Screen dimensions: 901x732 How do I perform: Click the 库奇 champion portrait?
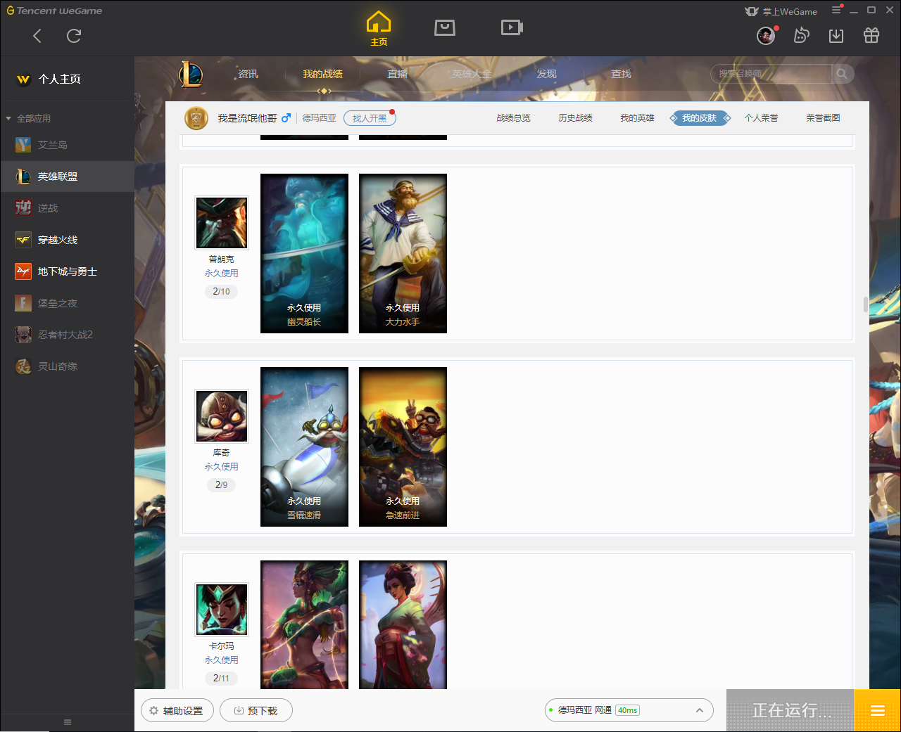coord(222,416)
